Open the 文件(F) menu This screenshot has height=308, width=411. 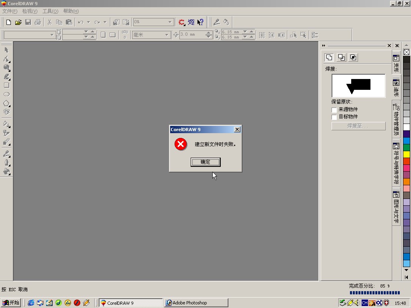[10, 11]
